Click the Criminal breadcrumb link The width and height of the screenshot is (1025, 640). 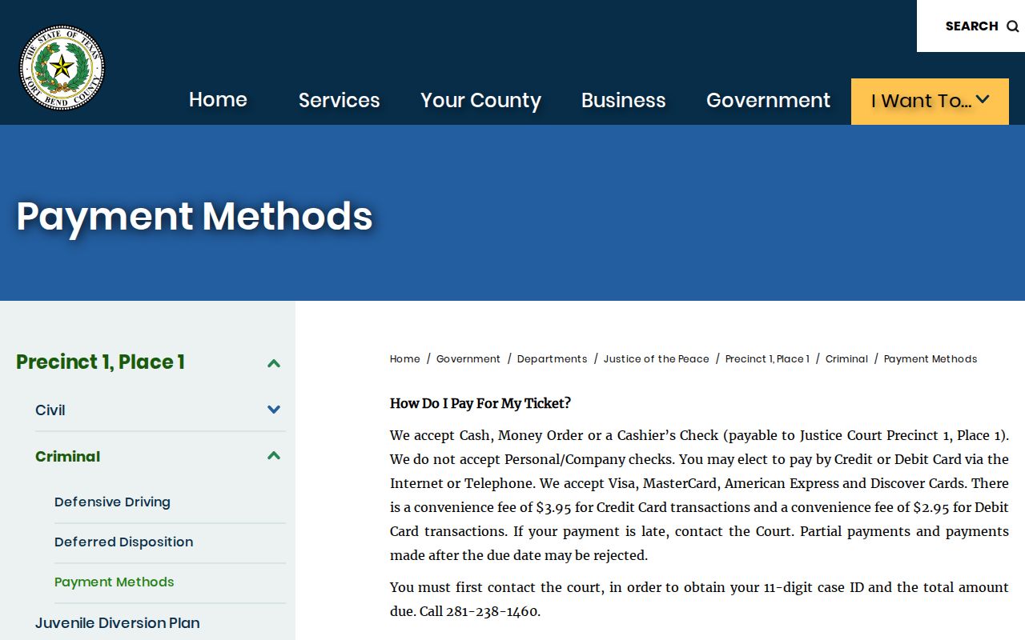click(846, 359)
